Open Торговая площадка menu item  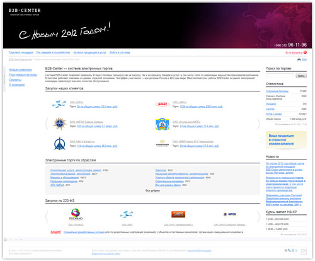21,52
